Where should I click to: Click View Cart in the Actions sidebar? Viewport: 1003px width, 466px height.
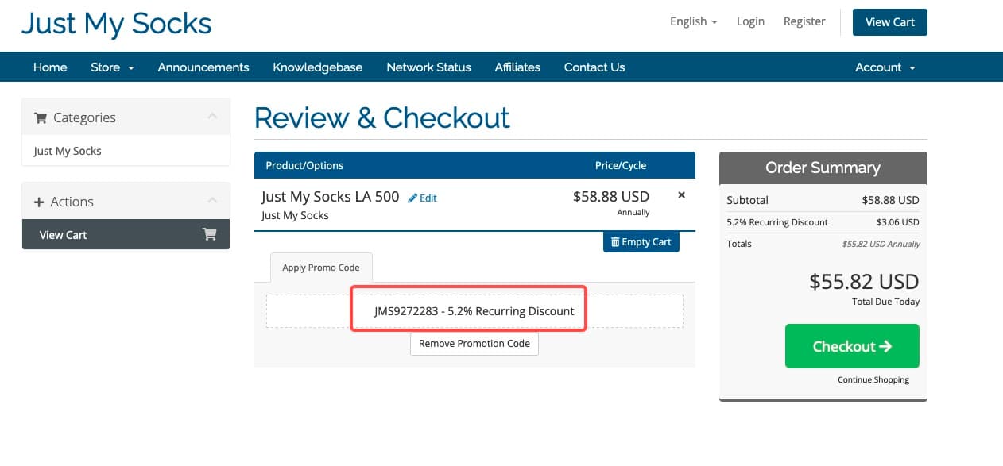pos(126,234)
